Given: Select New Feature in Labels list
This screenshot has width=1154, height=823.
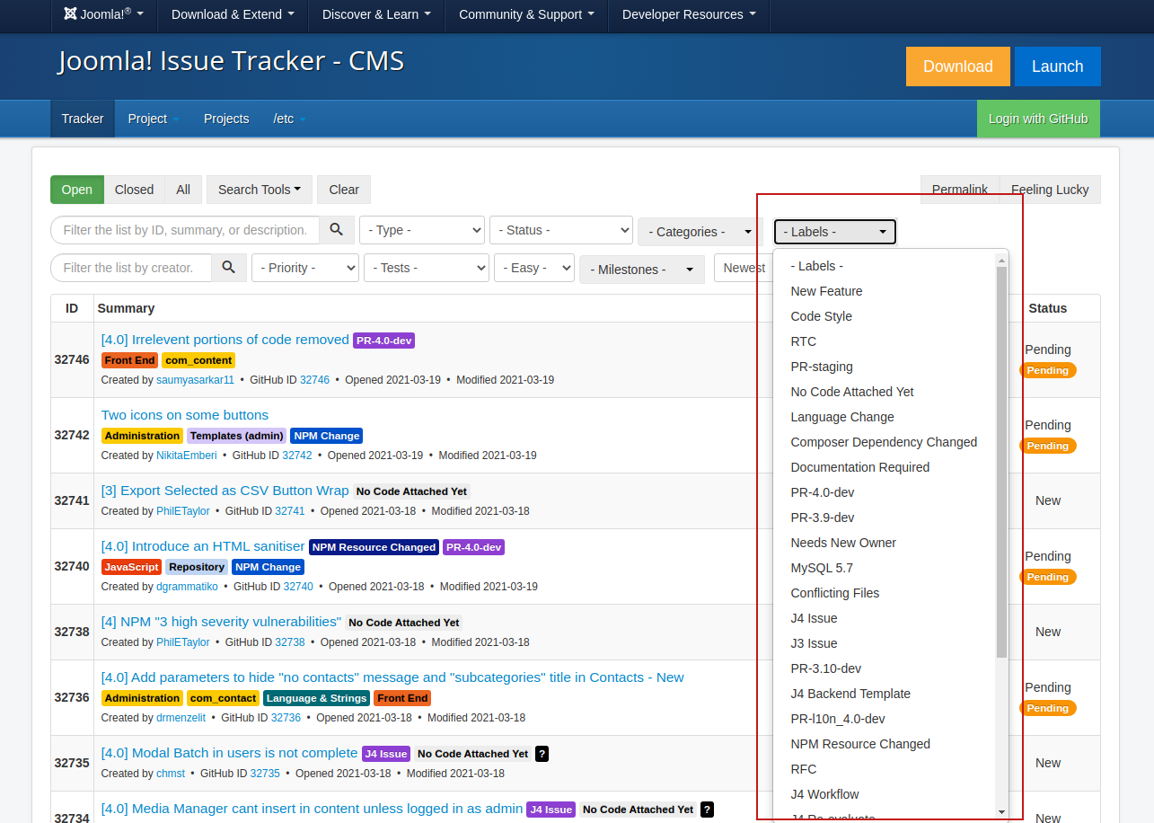Looking at the screenshot, I should coord(885,291).
